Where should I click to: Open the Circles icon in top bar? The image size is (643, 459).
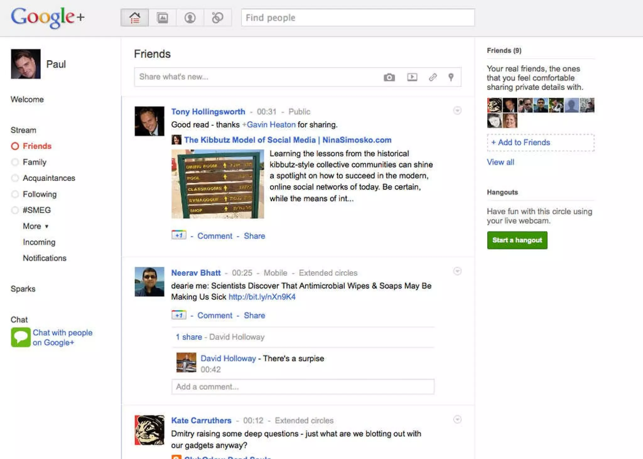click(218, 18)
